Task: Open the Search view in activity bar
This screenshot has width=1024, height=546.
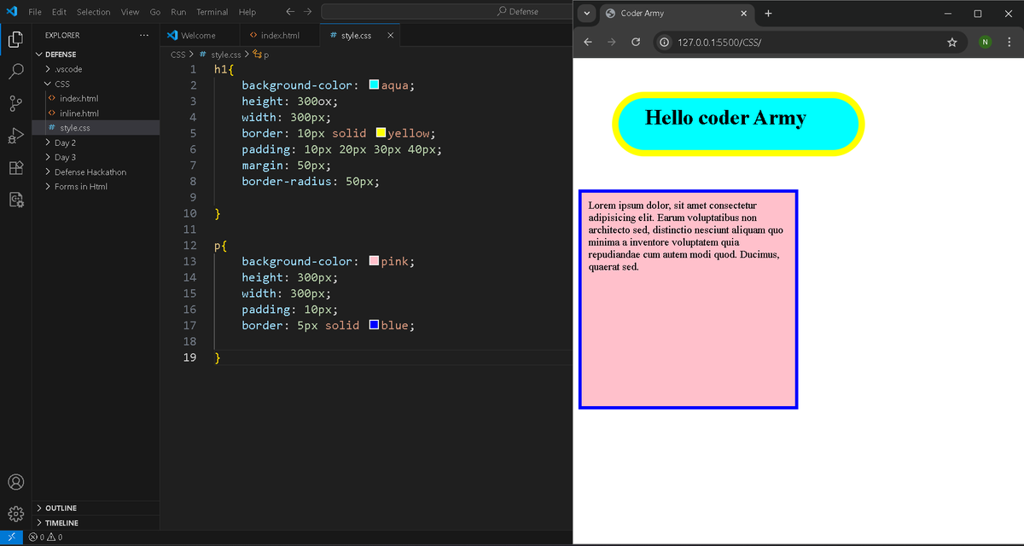Action: [15, 72]
